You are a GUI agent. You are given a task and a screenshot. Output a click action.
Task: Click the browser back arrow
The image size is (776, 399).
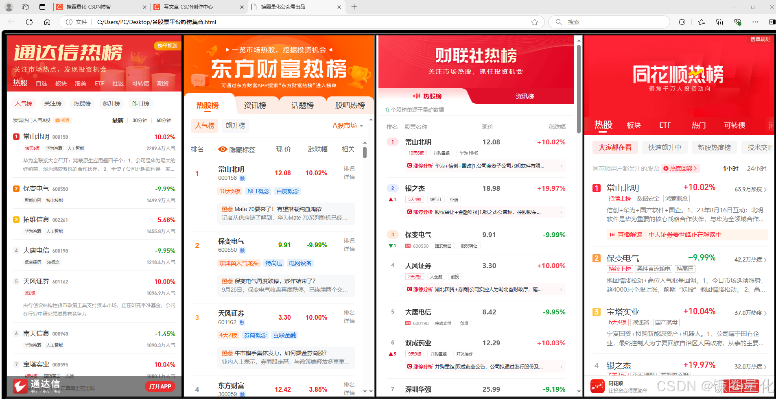point(11,22)
